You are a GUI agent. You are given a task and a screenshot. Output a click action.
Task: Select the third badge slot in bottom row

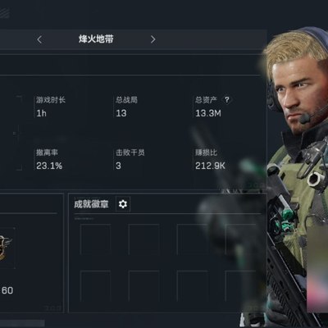click(x=192, y=286)
